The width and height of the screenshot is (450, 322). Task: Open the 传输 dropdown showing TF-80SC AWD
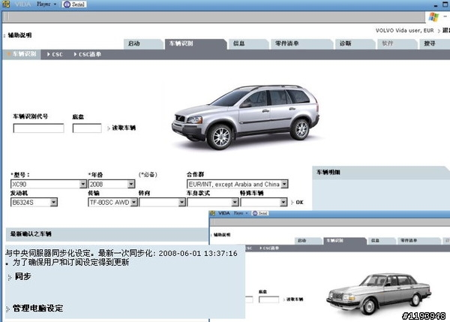[112, 202]
